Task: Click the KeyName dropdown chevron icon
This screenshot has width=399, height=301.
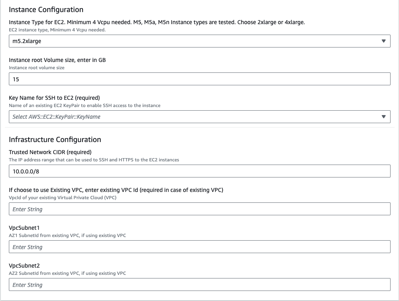Action: click(x=383, y=116)
